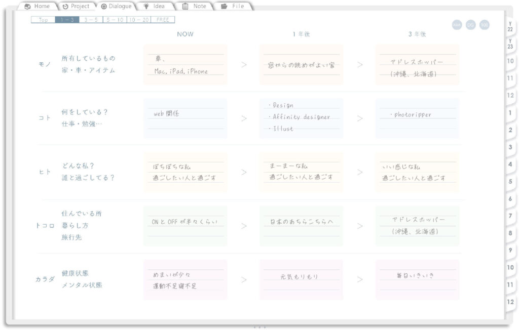The image size is (519, 330).
Task: Select month 9 side index tab
Action: click(510, 251)
